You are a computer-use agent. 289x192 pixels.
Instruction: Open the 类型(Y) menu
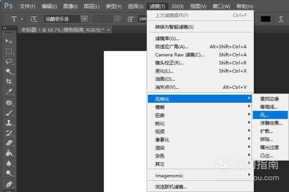(114, 6)
